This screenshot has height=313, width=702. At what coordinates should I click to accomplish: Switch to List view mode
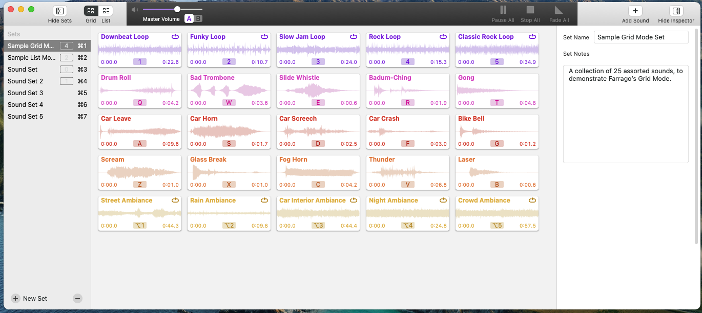click(x=106, y=11)
